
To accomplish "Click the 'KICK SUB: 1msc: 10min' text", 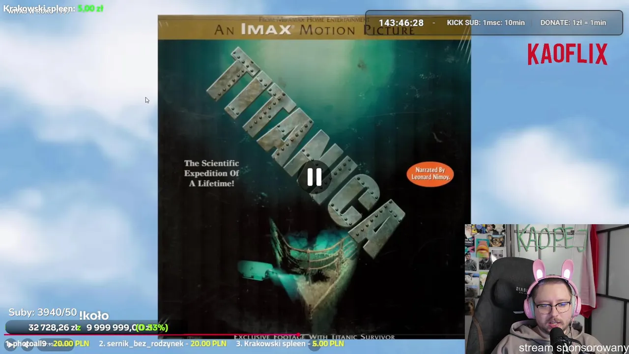I will (486, 23).
